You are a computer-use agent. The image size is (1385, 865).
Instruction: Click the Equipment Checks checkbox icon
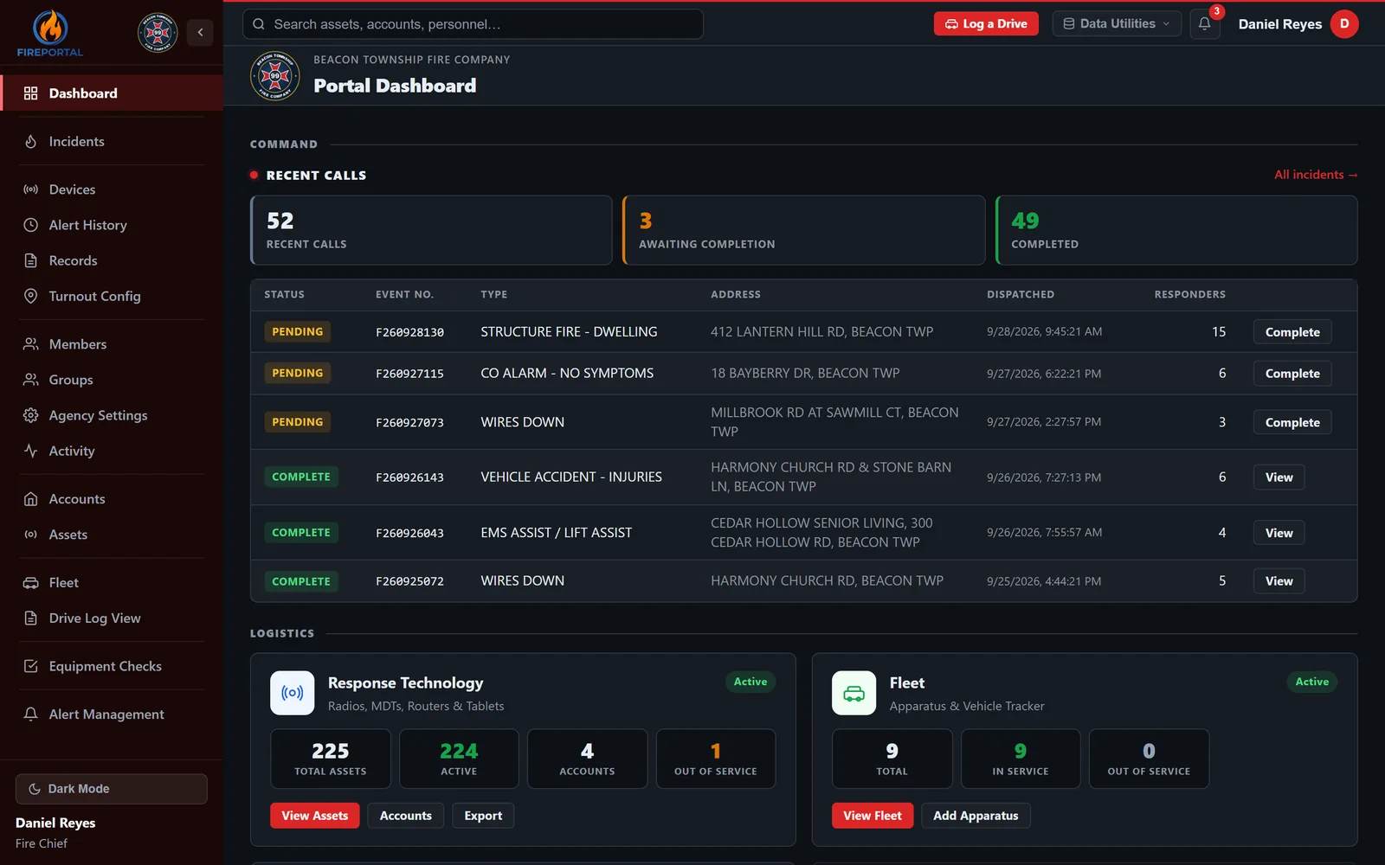(31, 666)
